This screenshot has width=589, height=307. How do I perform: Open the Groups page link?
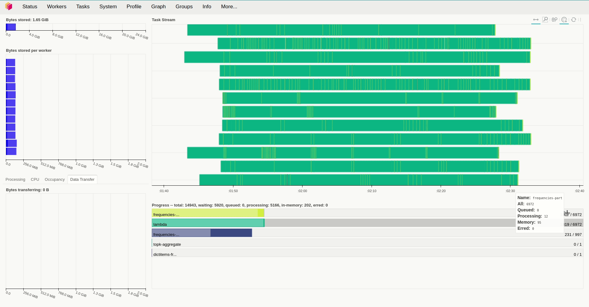184,6
